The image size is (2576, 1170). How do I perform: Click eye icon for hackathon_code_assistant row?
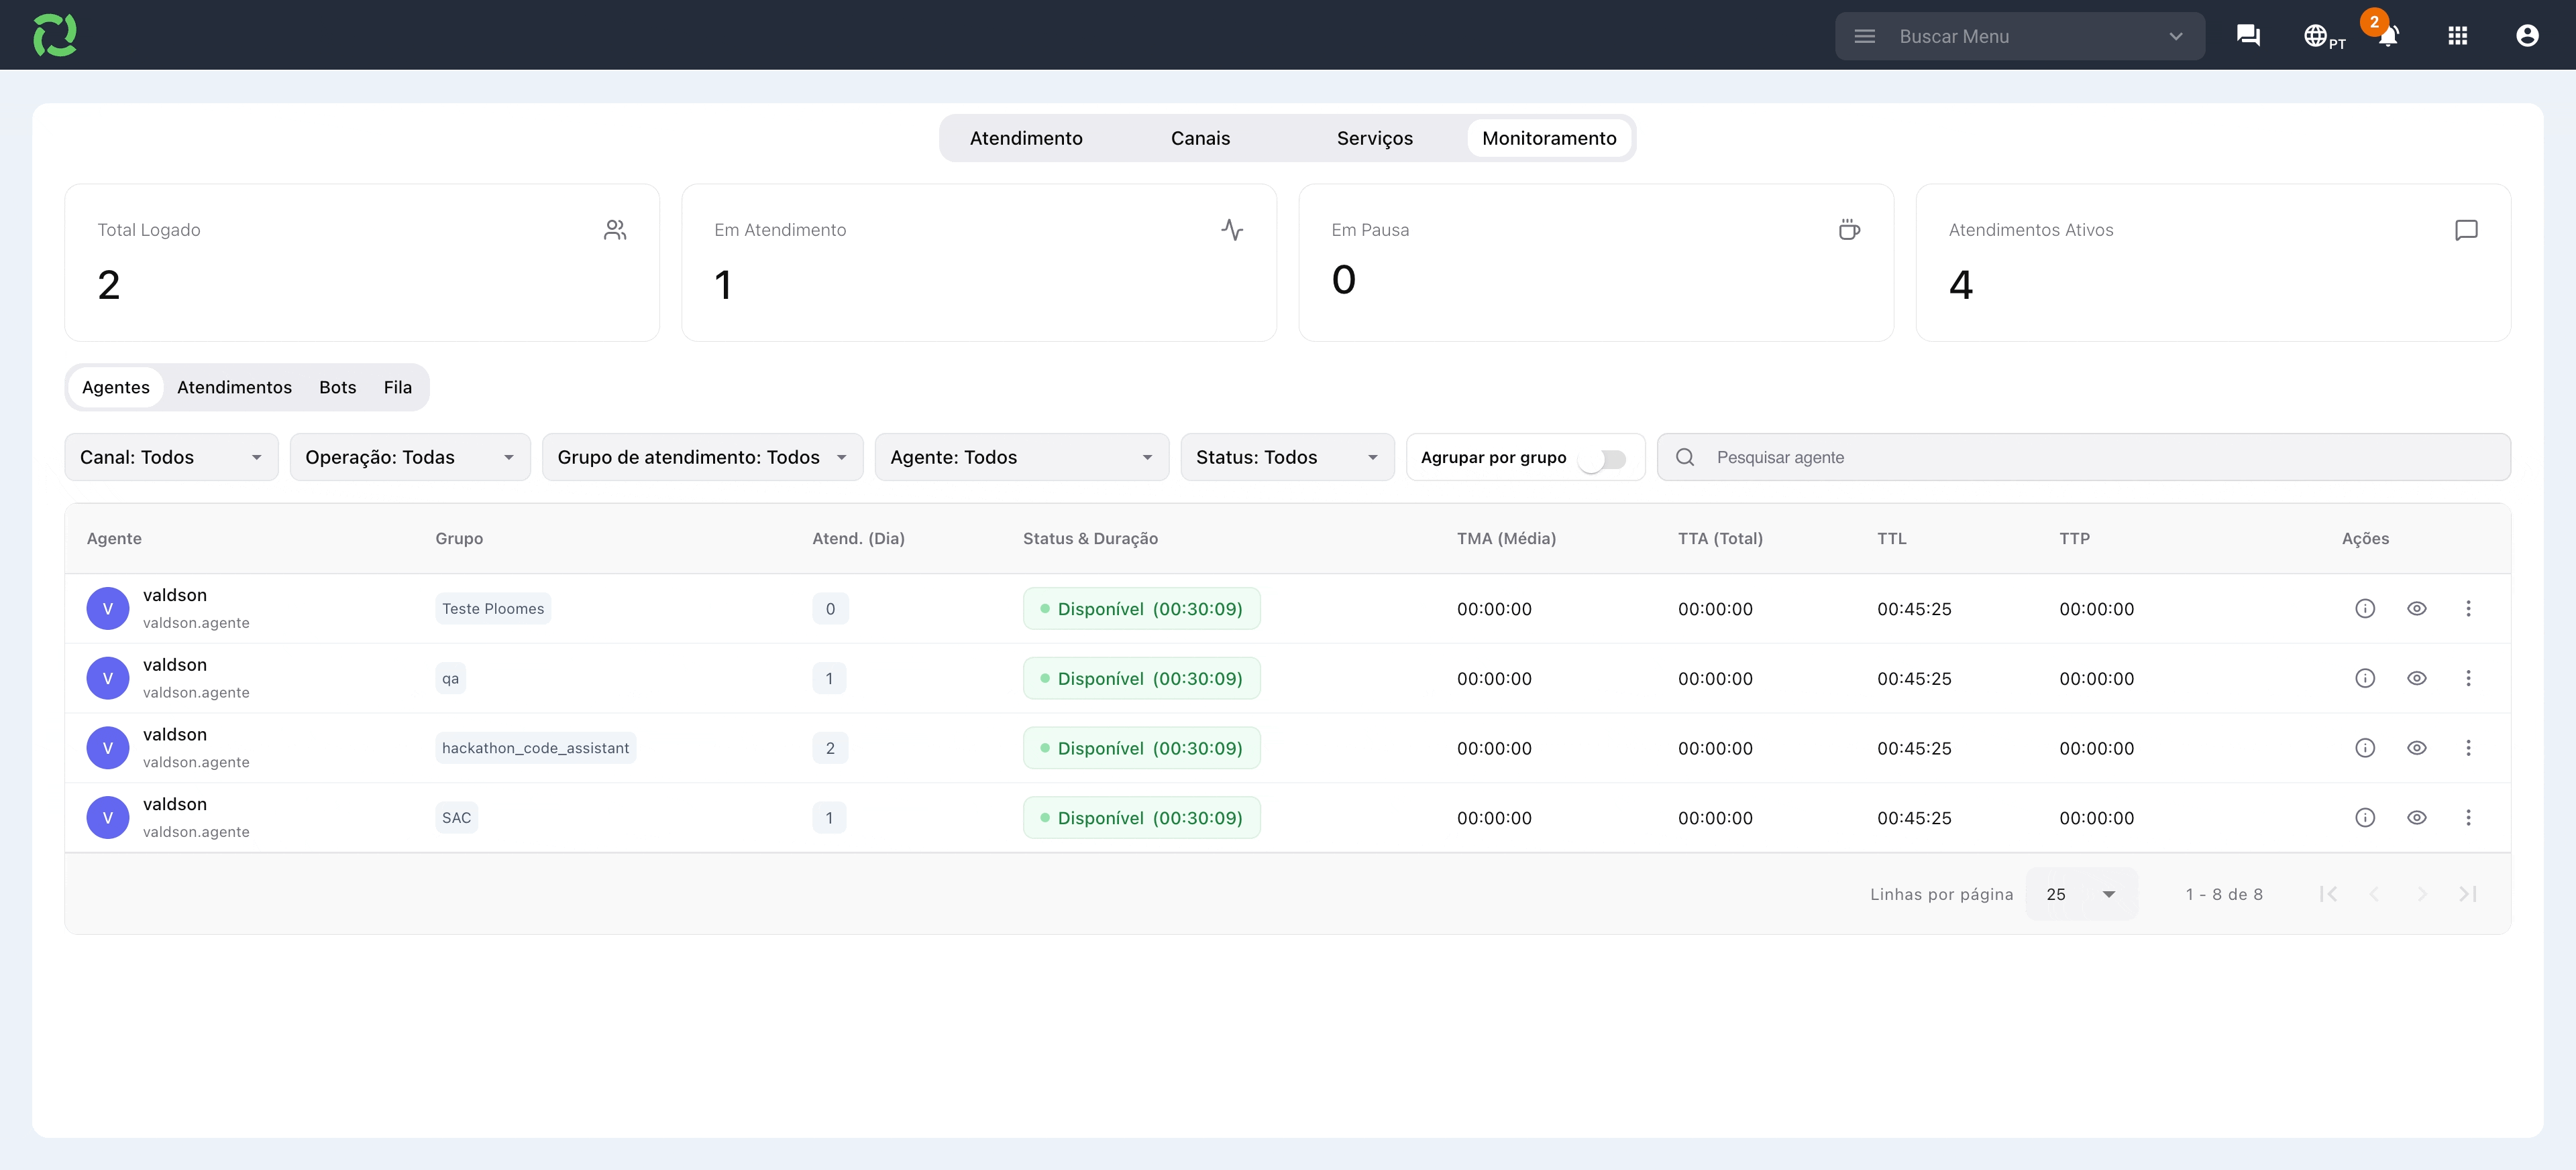[x=2417, y=747]
